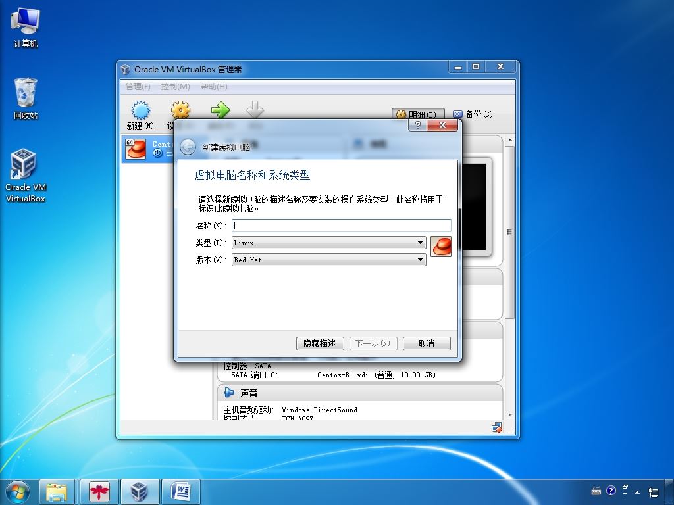The image size is (674, 505).
Task: Click the Hide Description (隐藏描述) button
Action: (320, 343)
